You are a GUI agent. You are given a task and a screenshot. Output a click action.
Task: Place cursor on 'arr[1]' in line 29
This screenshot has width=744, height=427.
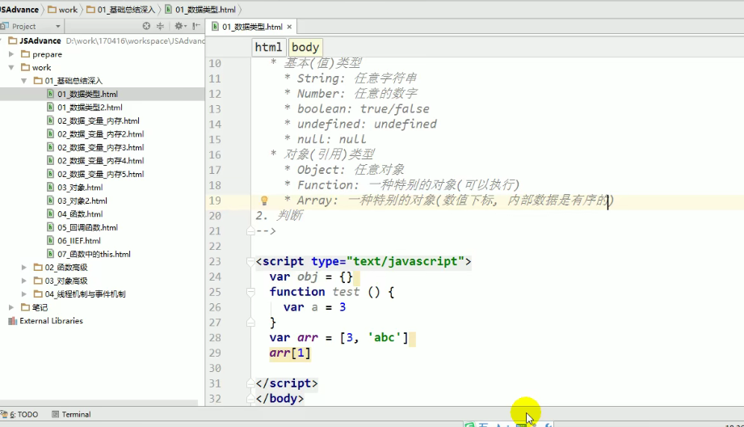click(290, 353)
